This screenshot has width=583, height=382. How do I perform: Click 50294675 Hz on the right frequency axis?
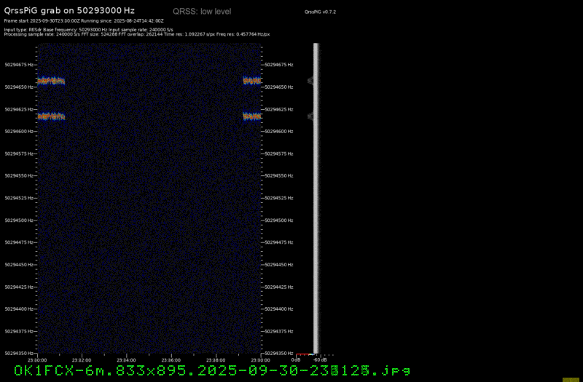tap(279, 65)
